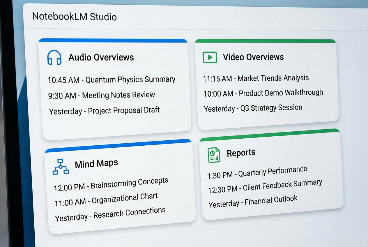Play the Market Trends Analysis video
This screenshot has width=368, height=247.
pyautogui.click(x=256, y=78)
